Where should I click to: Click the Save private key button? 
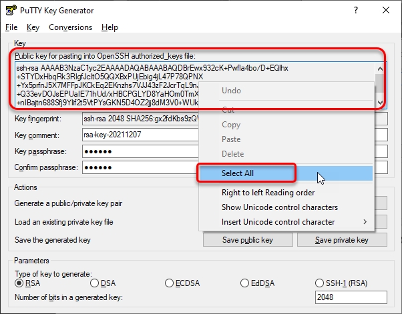[x=341, y=240]
